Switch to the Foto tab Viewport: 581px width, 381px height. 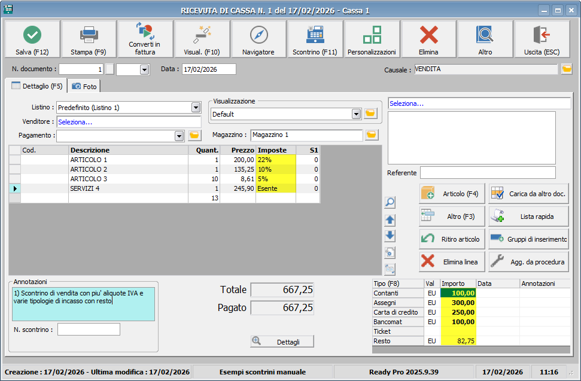(84, 86)
